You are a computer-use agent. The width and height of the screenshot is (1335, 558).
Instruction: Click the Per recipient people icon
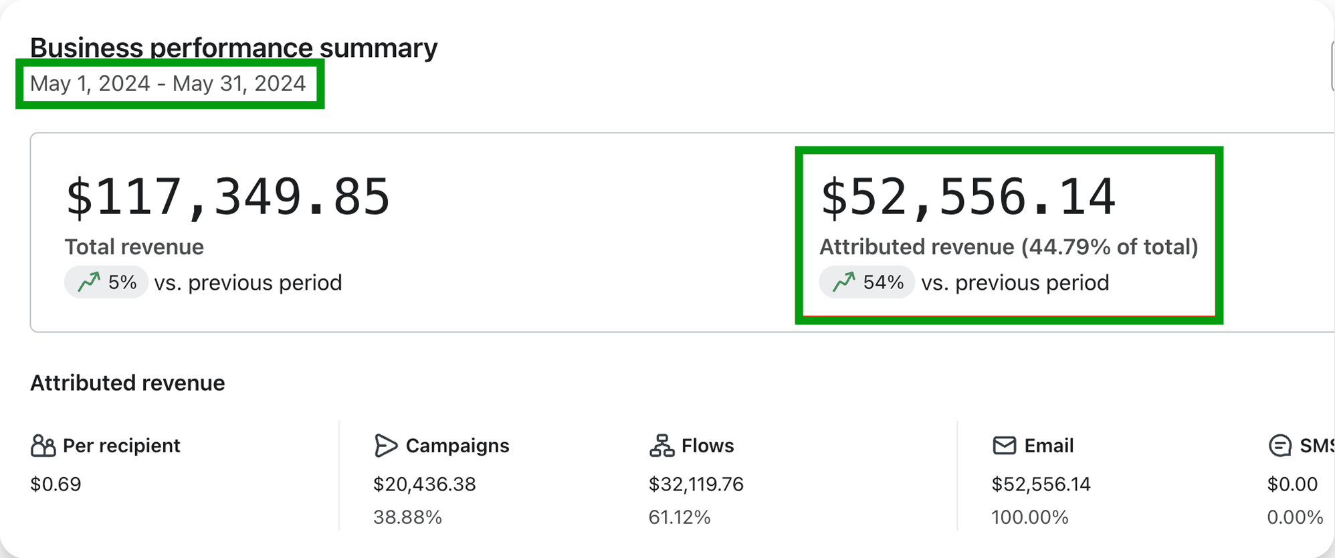[x=43, y=446]
